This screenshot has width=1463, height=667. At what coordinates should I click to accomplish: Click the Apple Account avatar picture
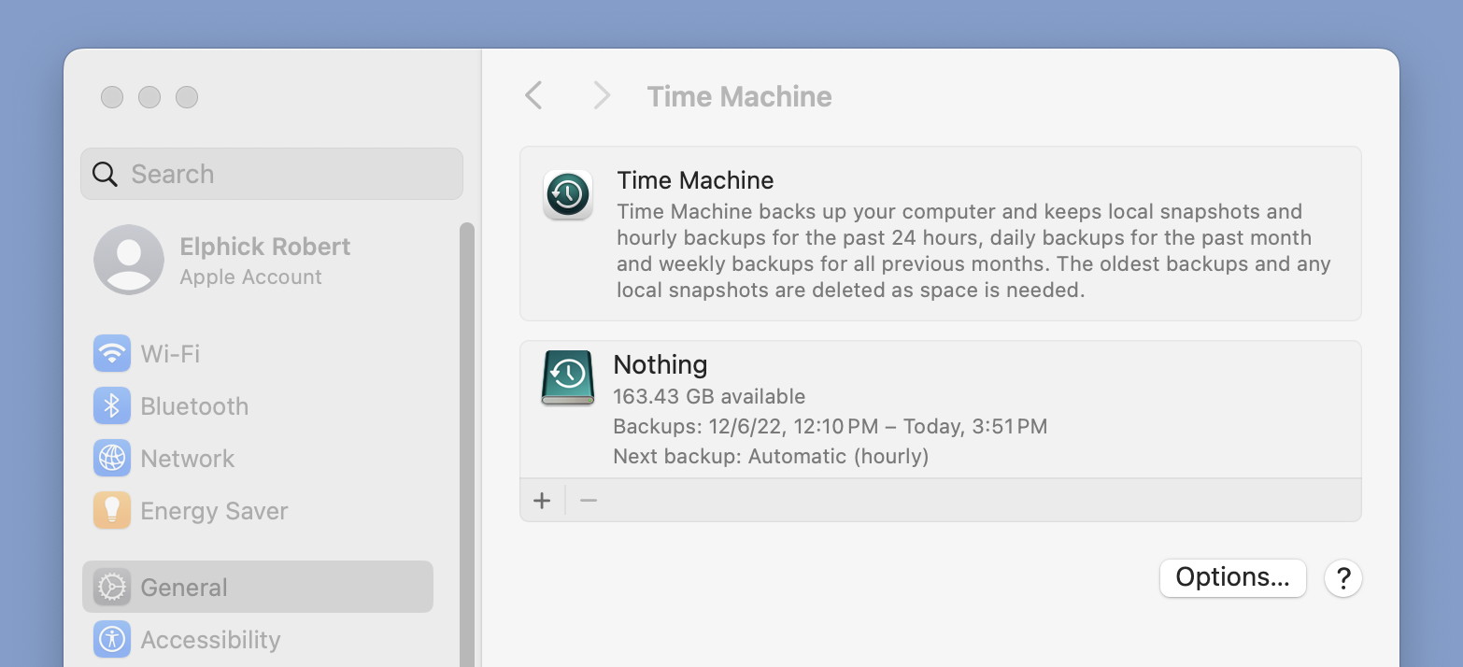(x=129, y=260)
